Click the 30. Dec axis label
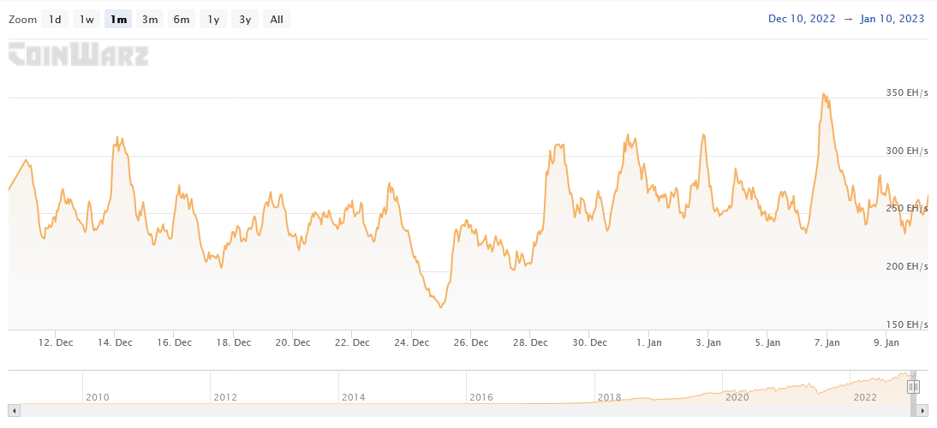This screenshot has width=937, height=428. tap(590, 342)
